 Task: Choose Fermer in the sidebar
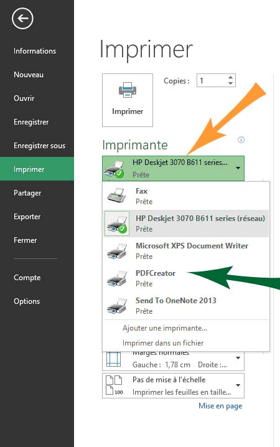25,240
